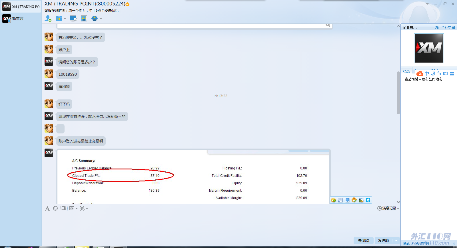The height and width of the screenshot is (248, 457).
Task: Click the timestamp 14:13:23
Action: coord(220,96)
